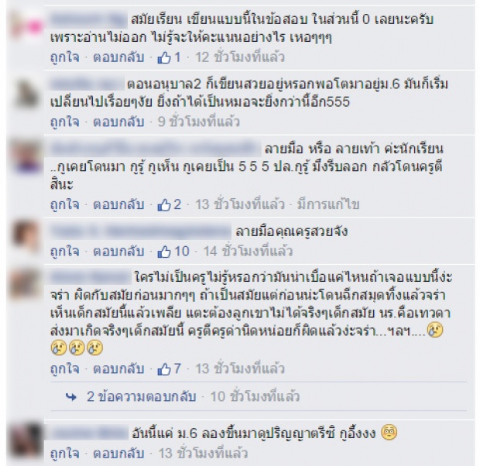The width and height of the screenshot is (480, 466).
Task: Click ถูกใจ on the last comment about ม.6
Action: 65,454
